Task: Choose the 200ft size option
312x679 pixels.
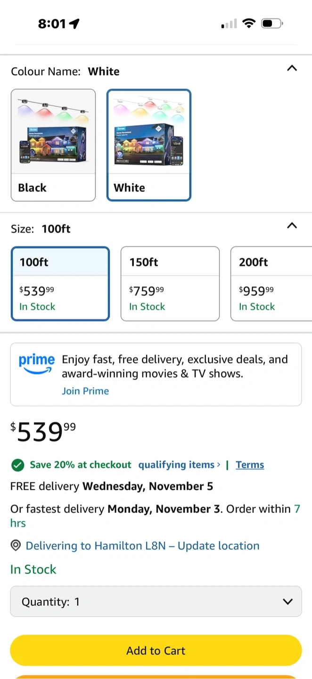Action: click(271, 284)
